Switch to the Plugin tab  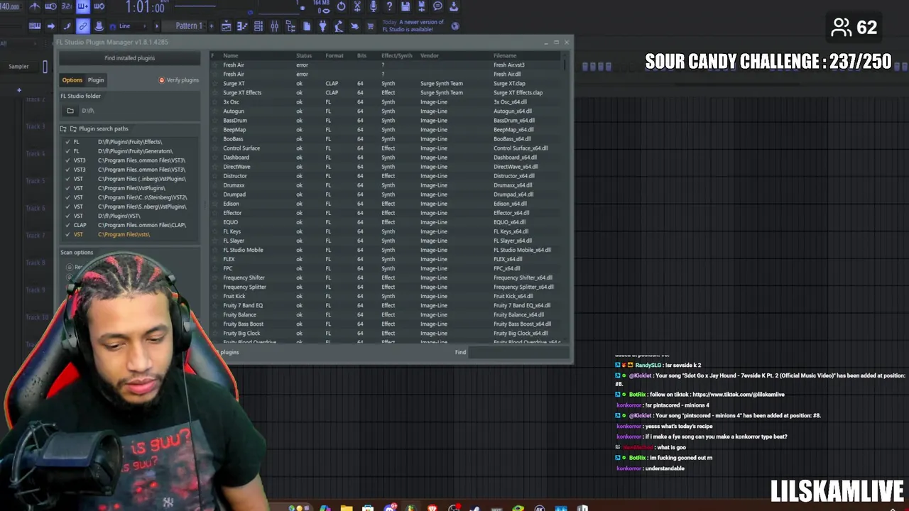96,80
